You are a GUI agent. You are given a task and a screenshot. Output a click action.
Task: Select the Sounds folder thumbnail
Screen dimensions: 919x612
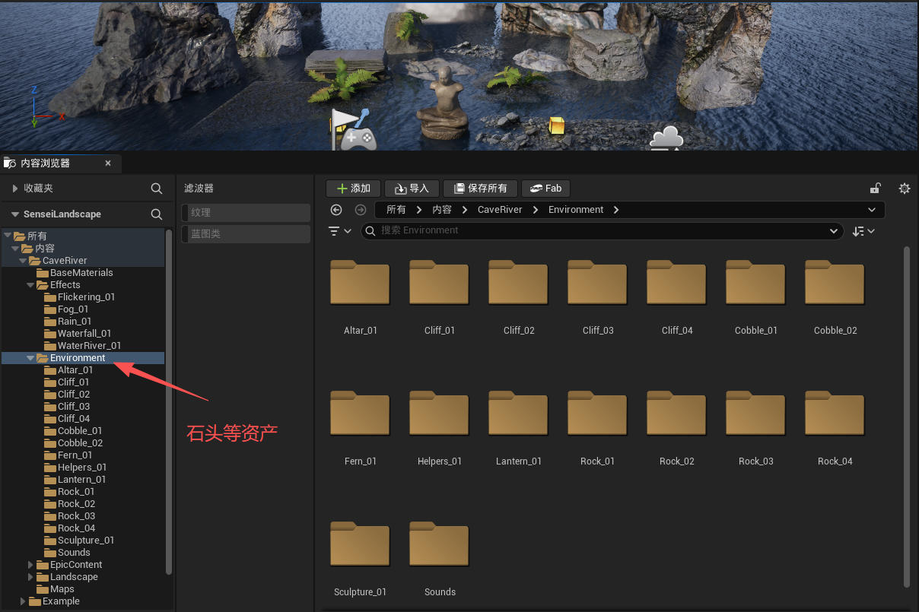[x=440, y=544]
